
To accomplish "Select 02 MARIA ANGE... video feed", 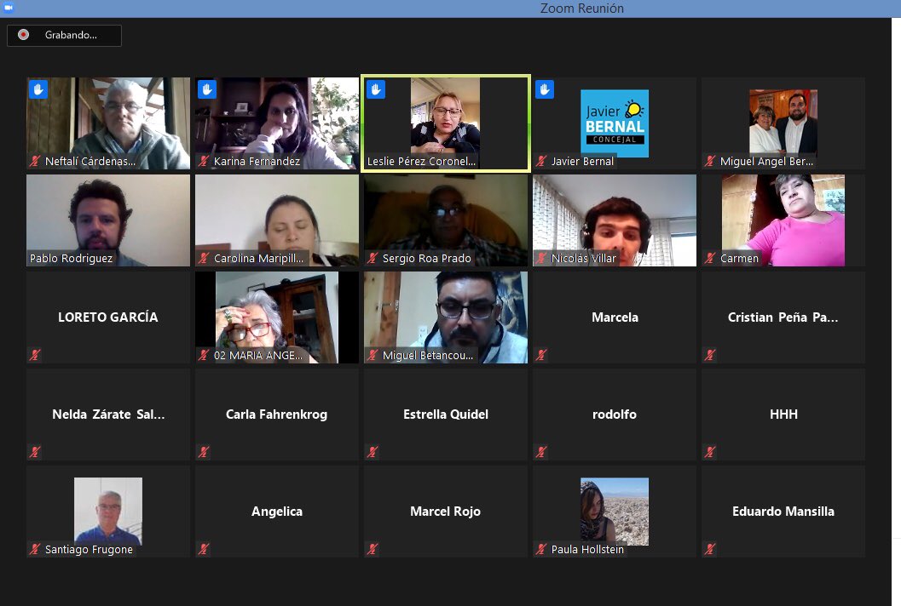I will [x=277, y=317].
